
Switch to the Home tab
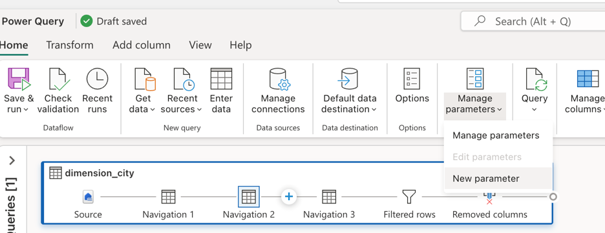tap(14, 45)
